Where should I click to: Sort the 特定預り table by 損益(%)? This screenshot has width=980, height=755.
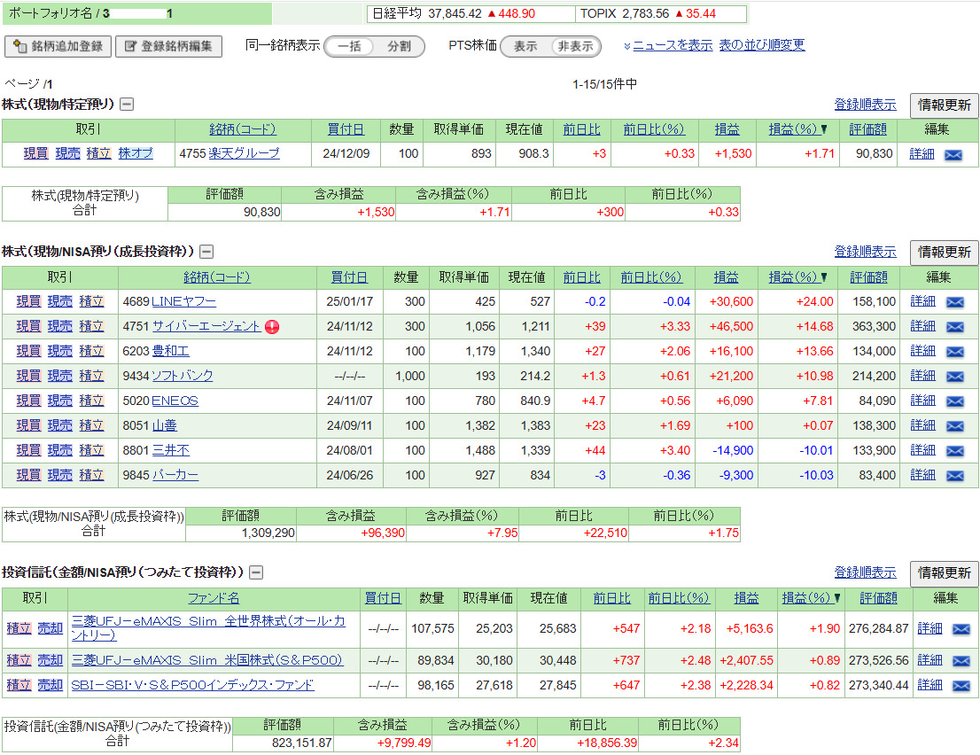coord(792,129)
